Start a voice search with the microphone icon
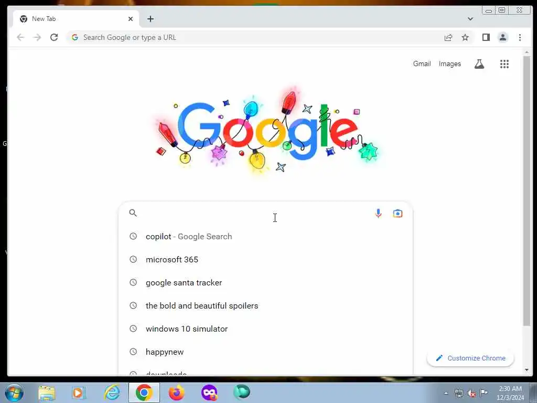Screen dimensions: 537x403 pyautogui.click(x=378, y=213)
